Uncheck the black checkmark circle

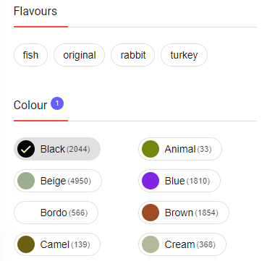tap(26, 149)
